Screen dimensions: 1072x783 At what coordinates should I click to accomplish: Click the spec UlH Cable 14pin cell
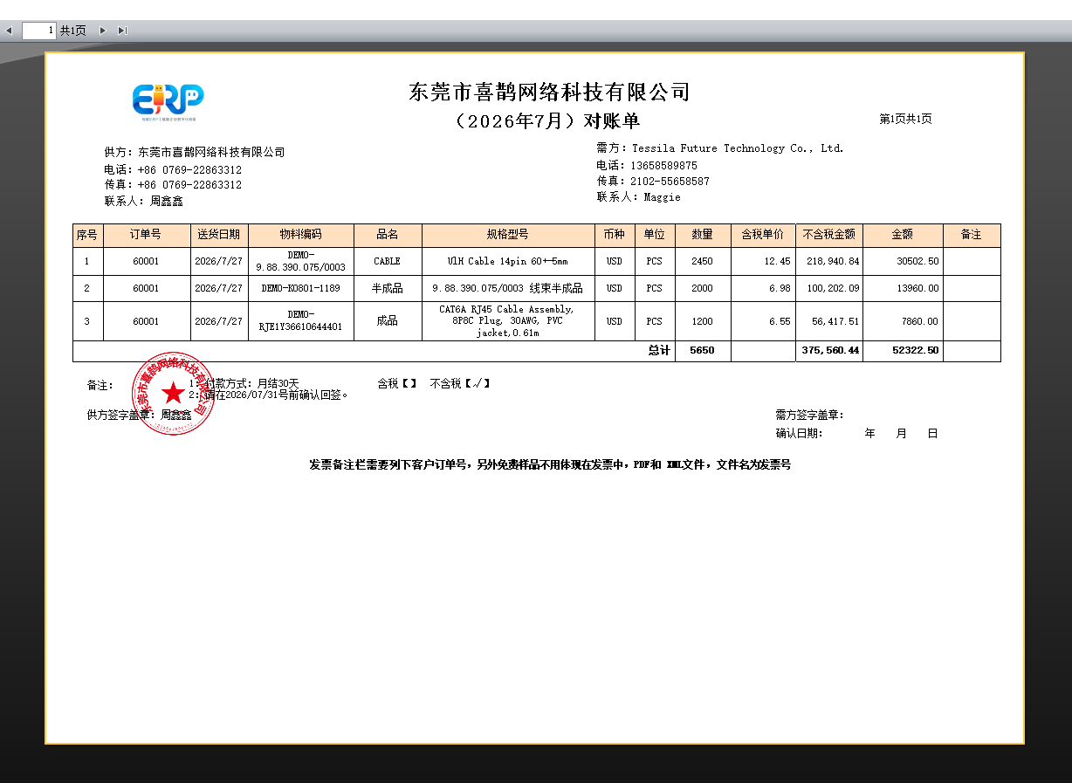click(508, 261)
